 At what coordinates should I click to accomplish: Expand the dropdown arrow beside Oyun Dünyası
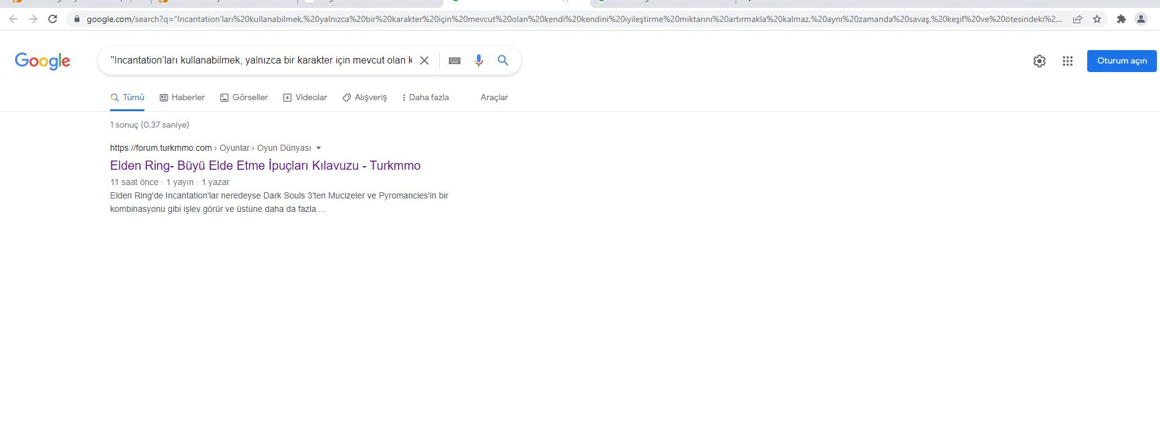(x=319, y=148)
